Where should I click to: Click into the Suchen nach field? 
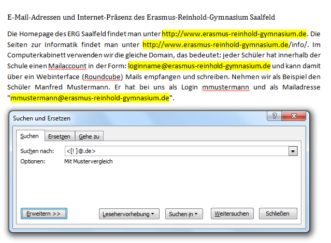[x=176, y=151]
